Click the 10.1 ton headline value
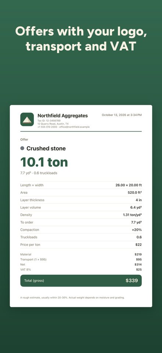The width and height of the screenshot is (162, 353). tap(44, 162)
